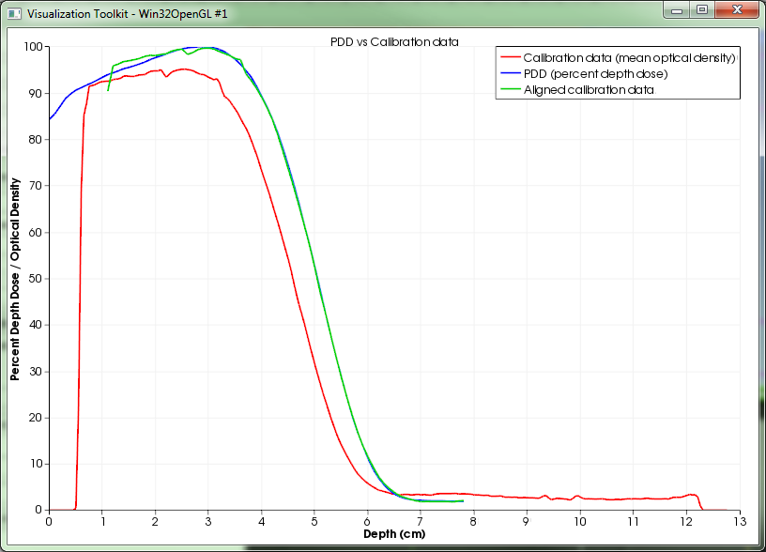Click the window title 'Visualization Toolkit - Win32OpenGL #1'
This screenshot has width=766, height=552.
coord(127,15)
